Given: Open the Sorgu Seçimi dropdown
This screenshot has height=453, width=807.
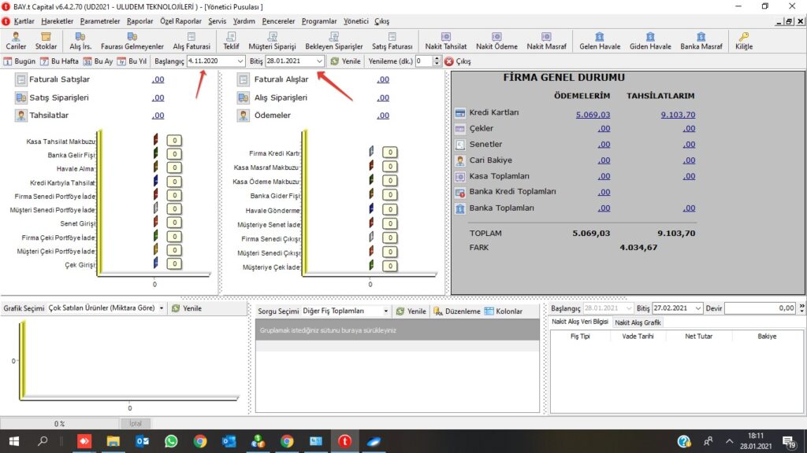Looking at the screenshot, I should tap(385, 311).
